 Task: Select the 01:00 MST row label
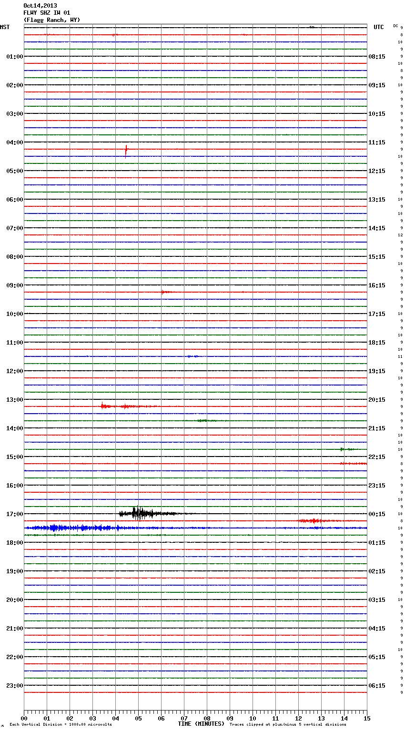click(x=14, y=57)
